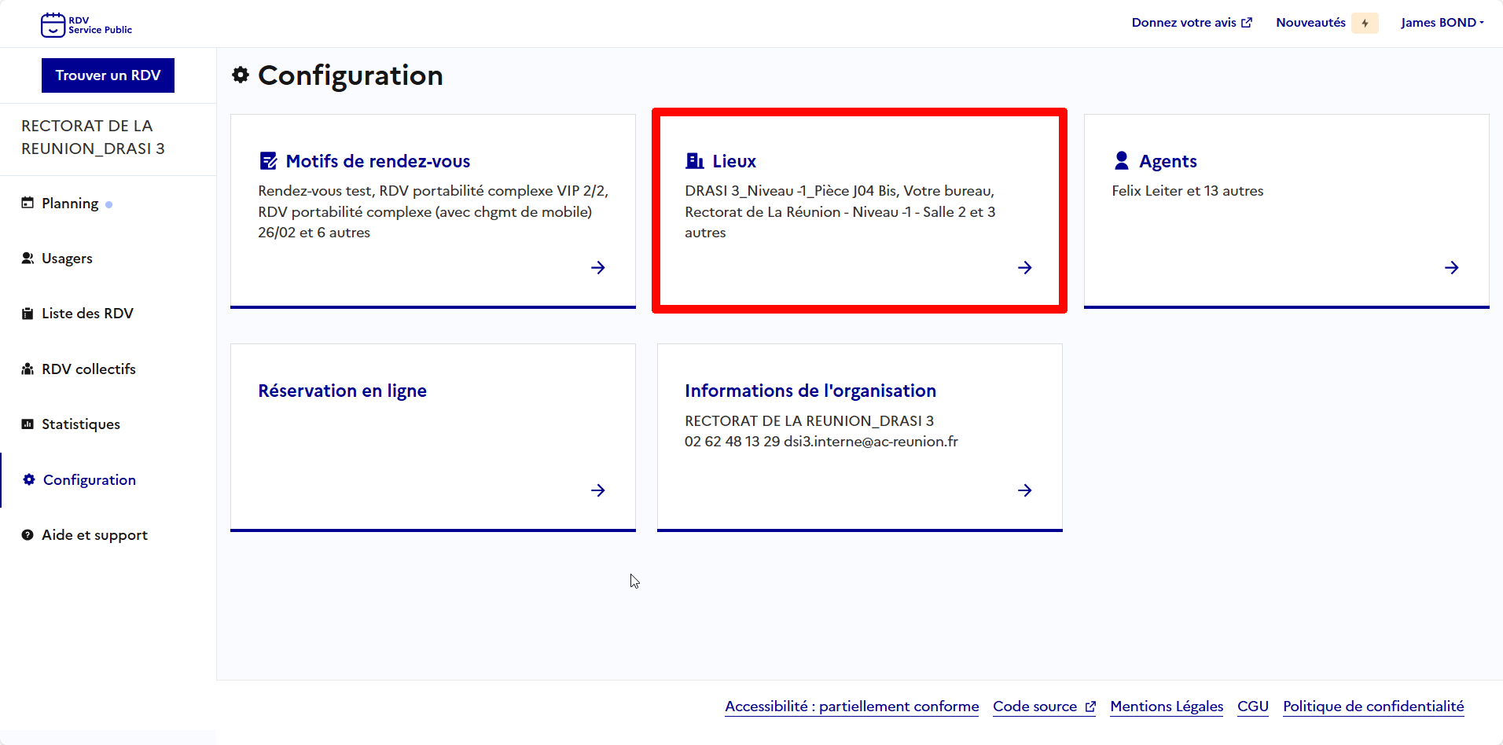Click the arrow on the Agents card

tap(1452, 267)
